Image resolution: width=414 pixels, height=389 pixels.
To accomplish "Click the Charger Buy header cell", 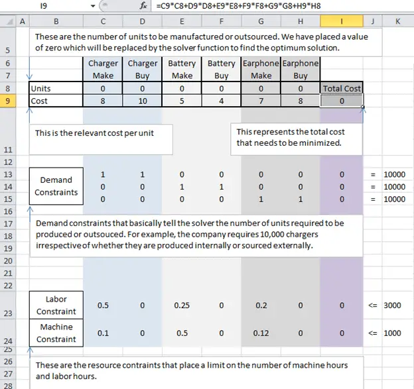I will pos(142,70).
